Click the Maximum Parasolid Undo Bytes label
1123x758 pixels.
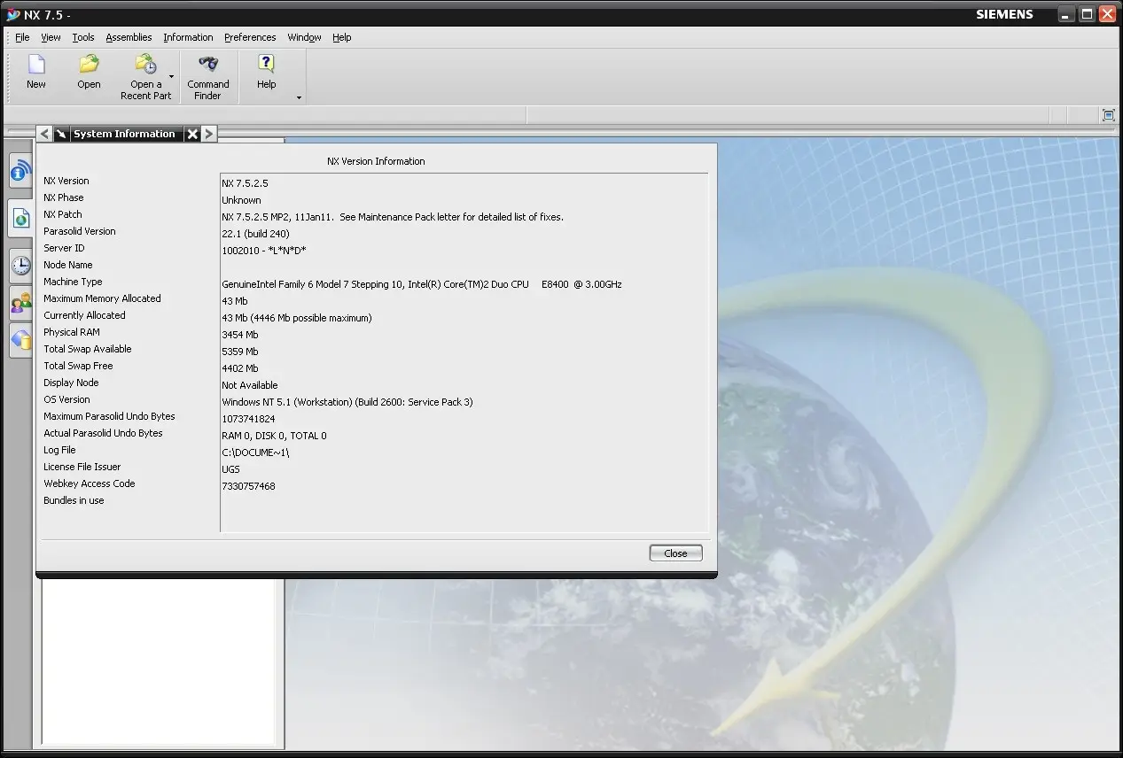point(109,416)
